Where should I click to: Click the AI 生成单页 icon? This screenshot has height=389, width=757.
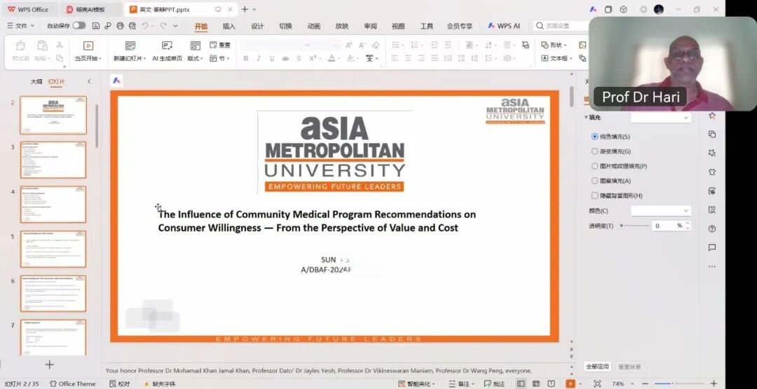[x=167, y=46]
